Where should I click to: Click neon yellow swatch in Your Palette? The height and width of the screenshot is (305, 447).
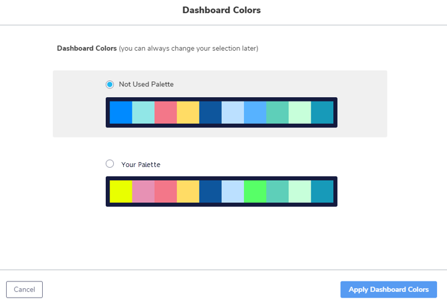click(121, 192)
